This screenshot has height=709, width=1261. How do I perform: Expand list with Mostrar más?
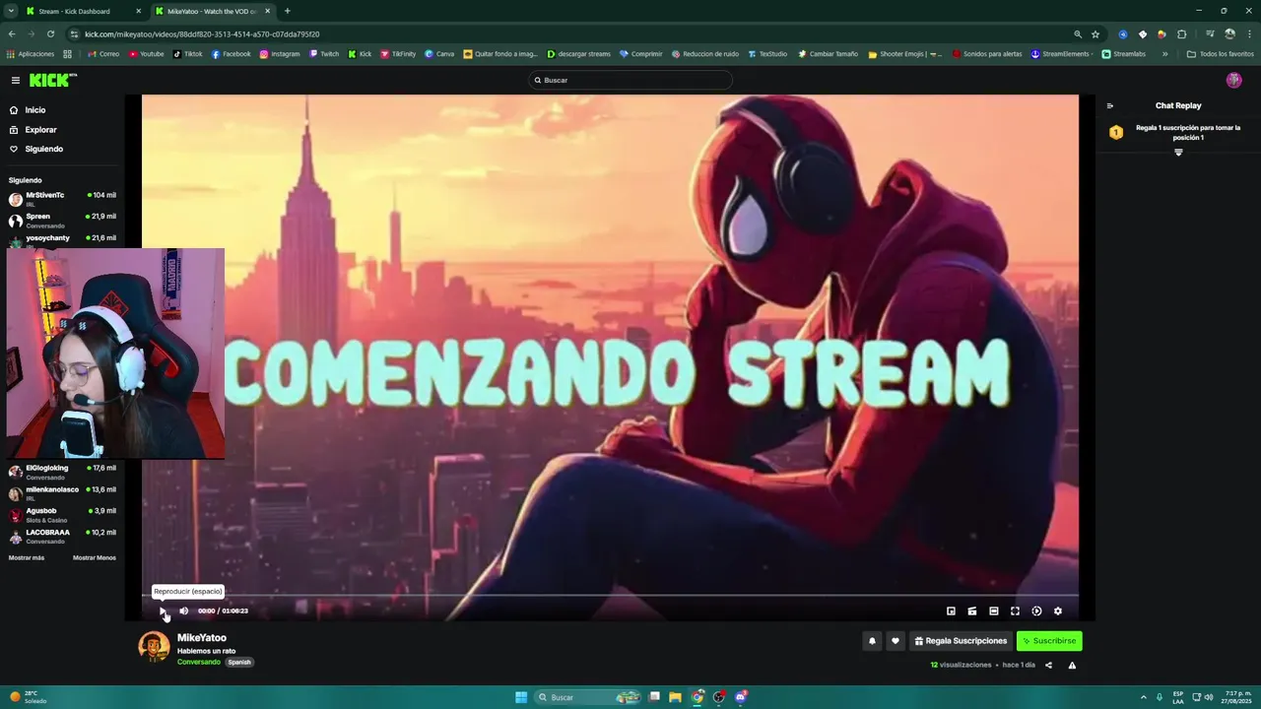click(x=27, y=557)
